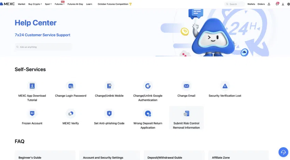Expand the Buy Crypto dropdown menu
Viewport: 290px width, 160px height.
click(x=35, y=4)
